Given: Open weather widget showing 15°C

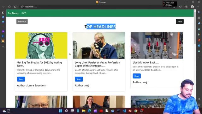Looking at the screenshot, I should [6, 111].
